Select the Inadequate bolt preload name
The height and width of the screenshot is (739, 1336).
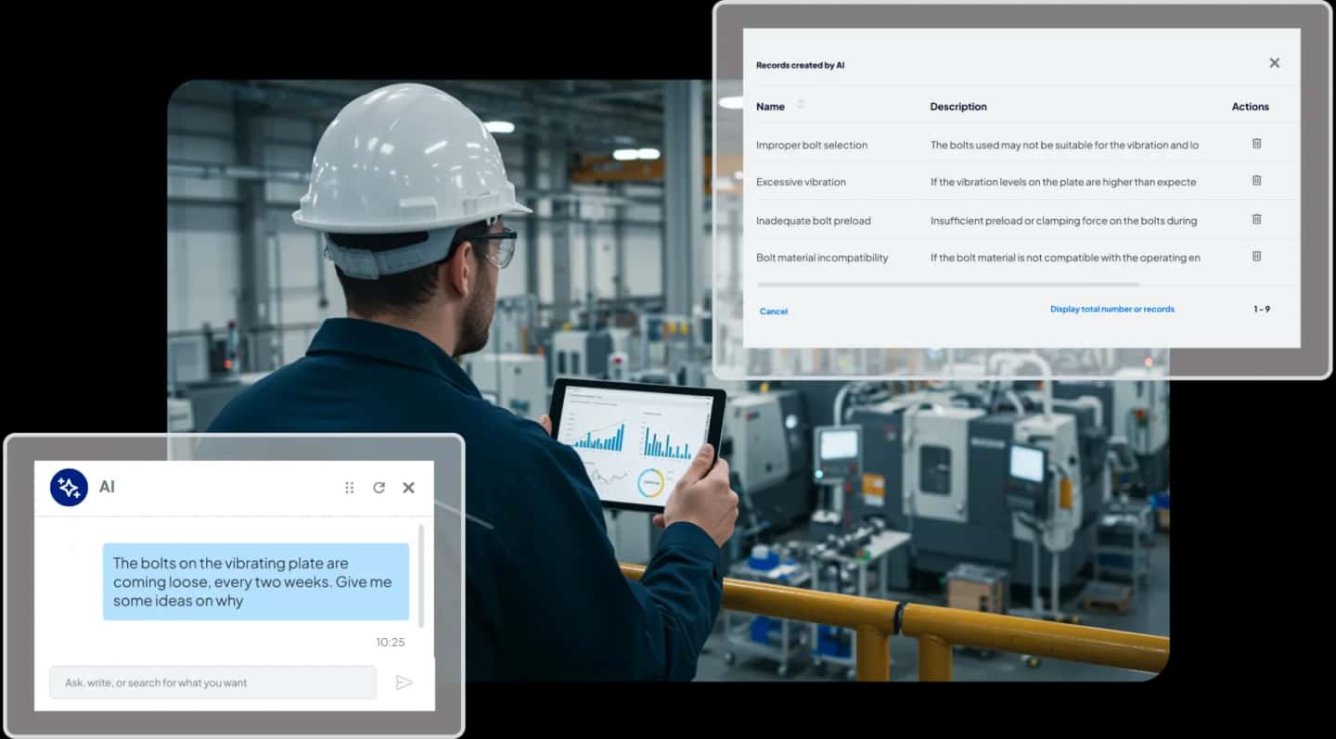[x=814, y=221]
